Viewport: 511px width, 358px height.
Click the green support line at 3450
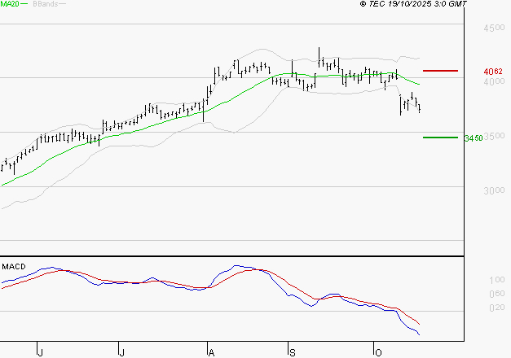click(440, 138)
